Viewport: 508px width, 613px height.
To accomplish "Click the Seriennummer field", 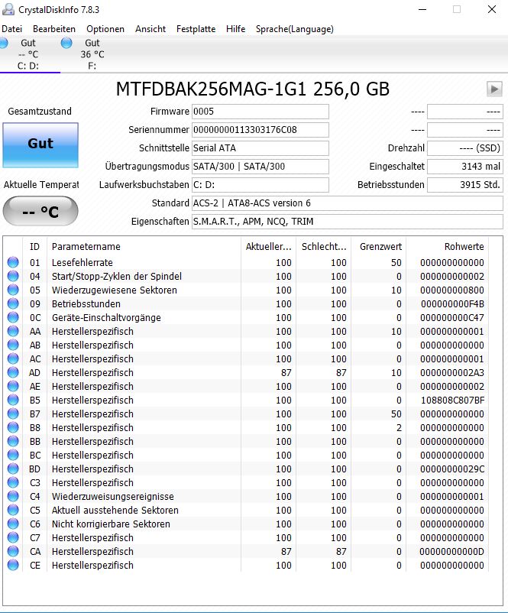I will [260, 130].
